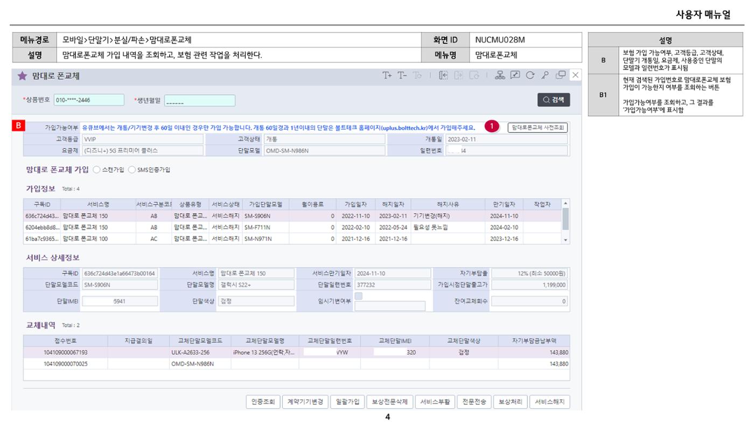Select the 가입정보 row with model SM-N971N
This screenshot has width=754, height=424.
pos(292,238)
